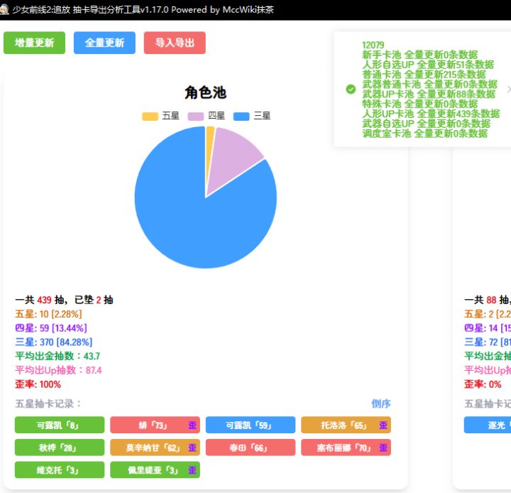This screenshot has width=511, height=493.
Task: Select the 春田「66」 record tag
Action: point(251,448)
